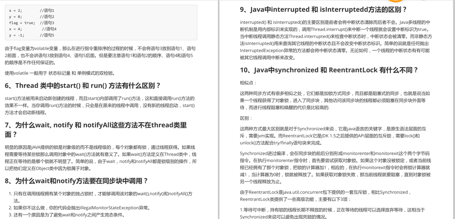This screenshot has width=455, height=219.
Task: Click the paragraph starting '由于ReentrantLock是java.util.concurrent包下'
Action: pos(325,196)
